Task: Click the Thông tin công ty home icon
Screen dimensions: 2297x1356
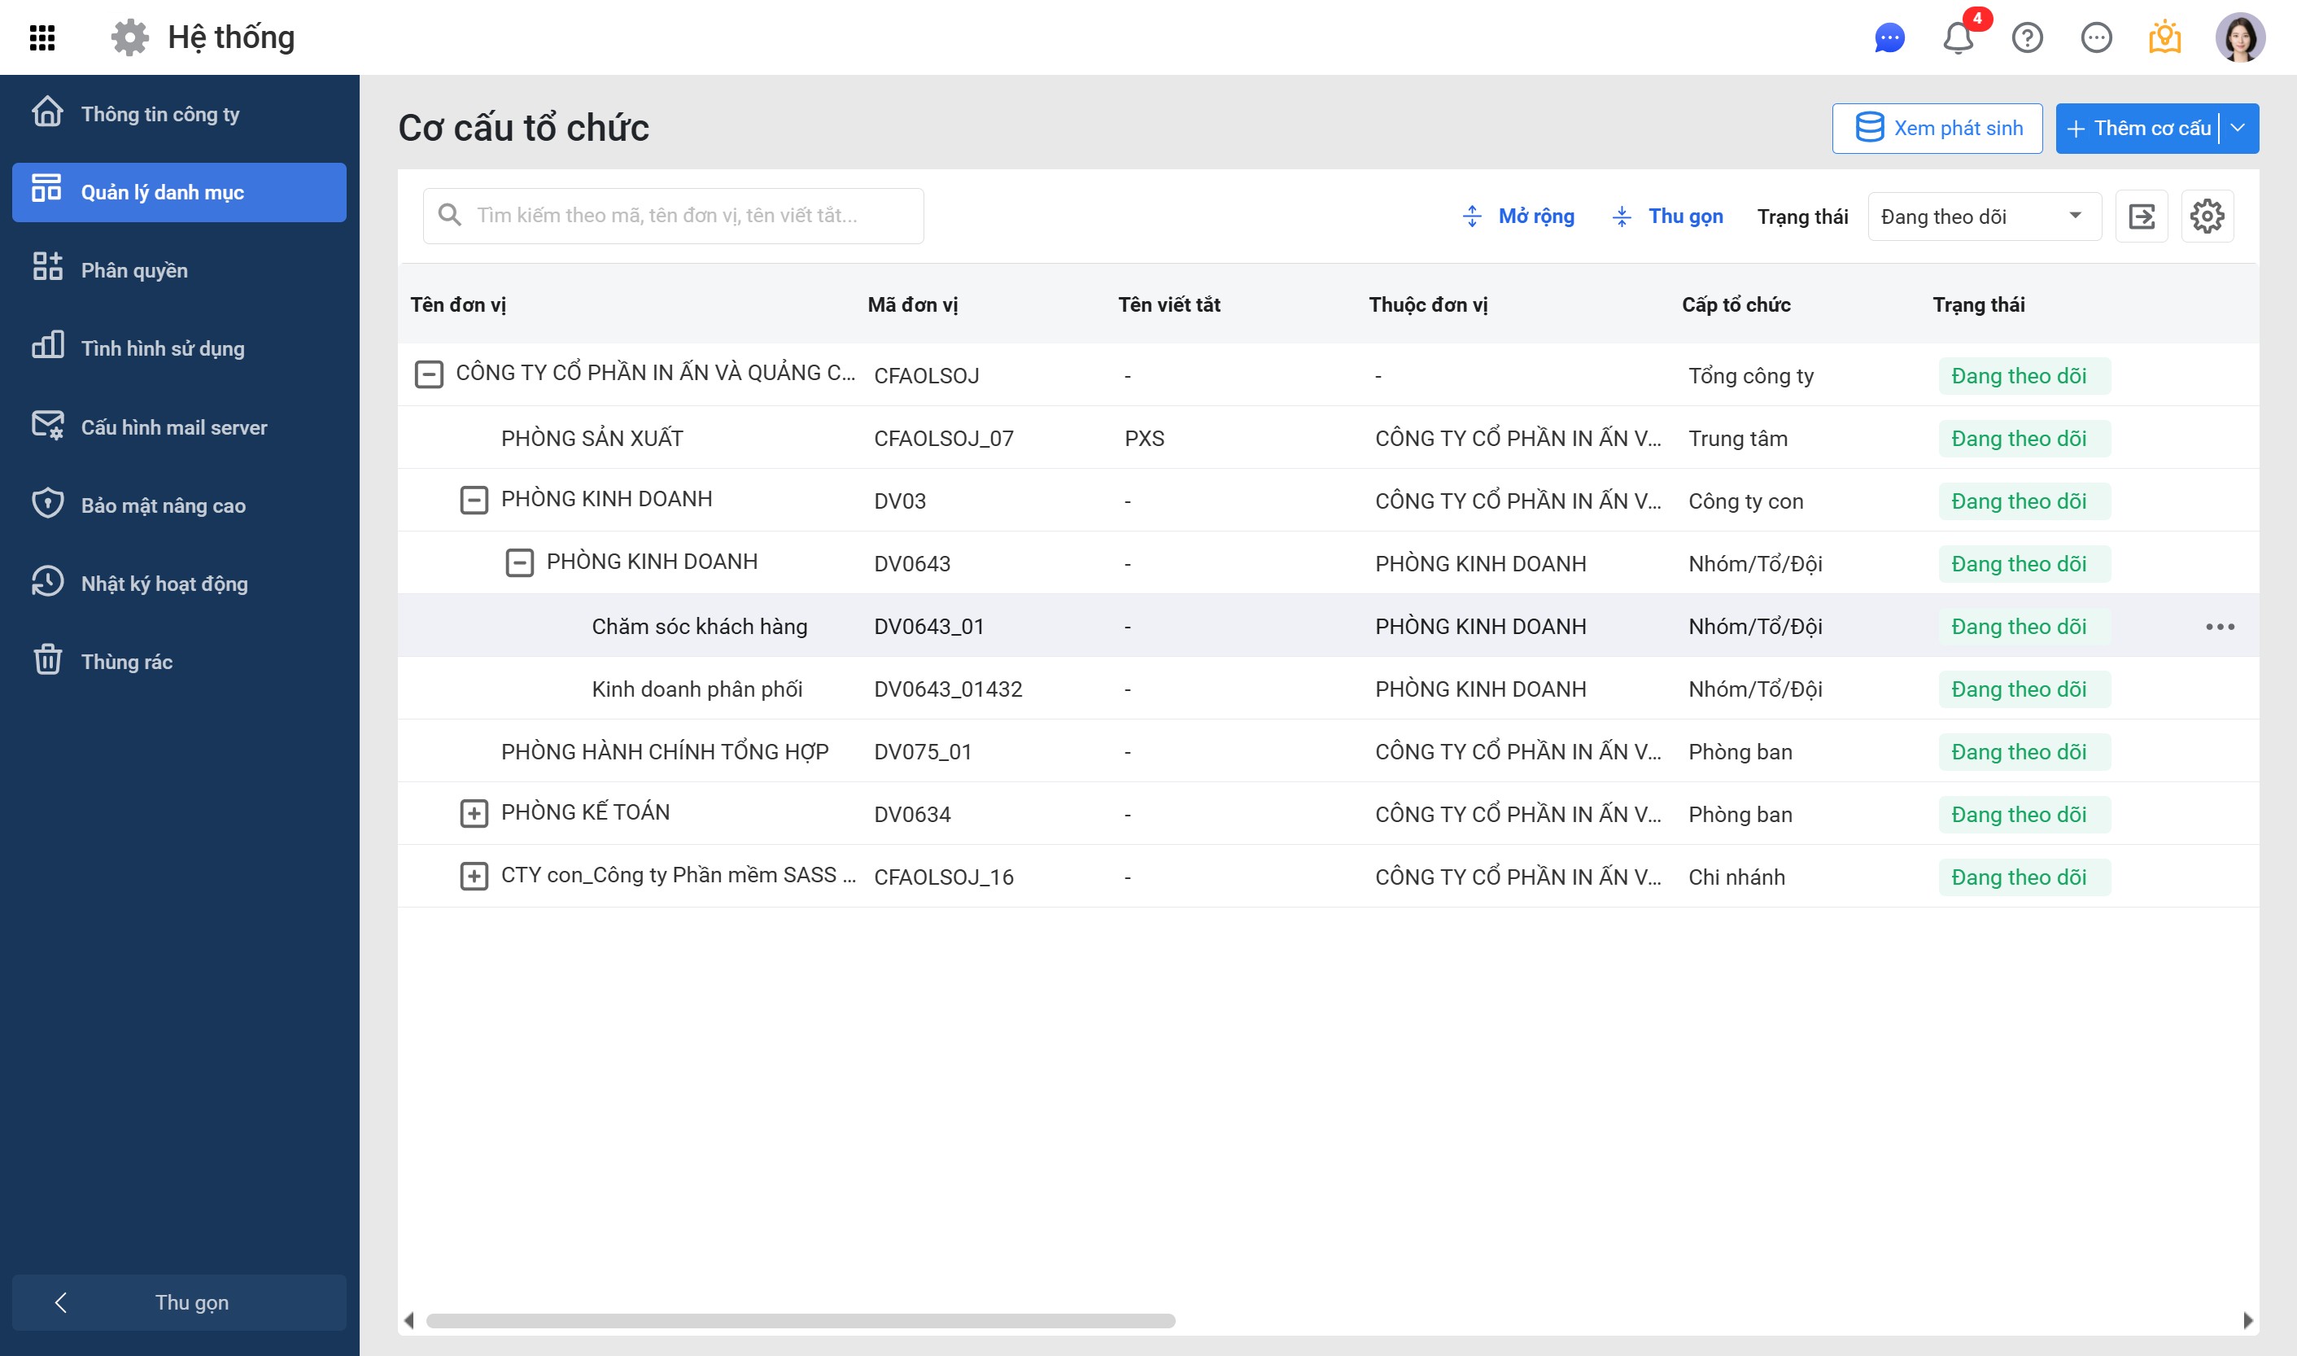Action: (x=47, y=112)
